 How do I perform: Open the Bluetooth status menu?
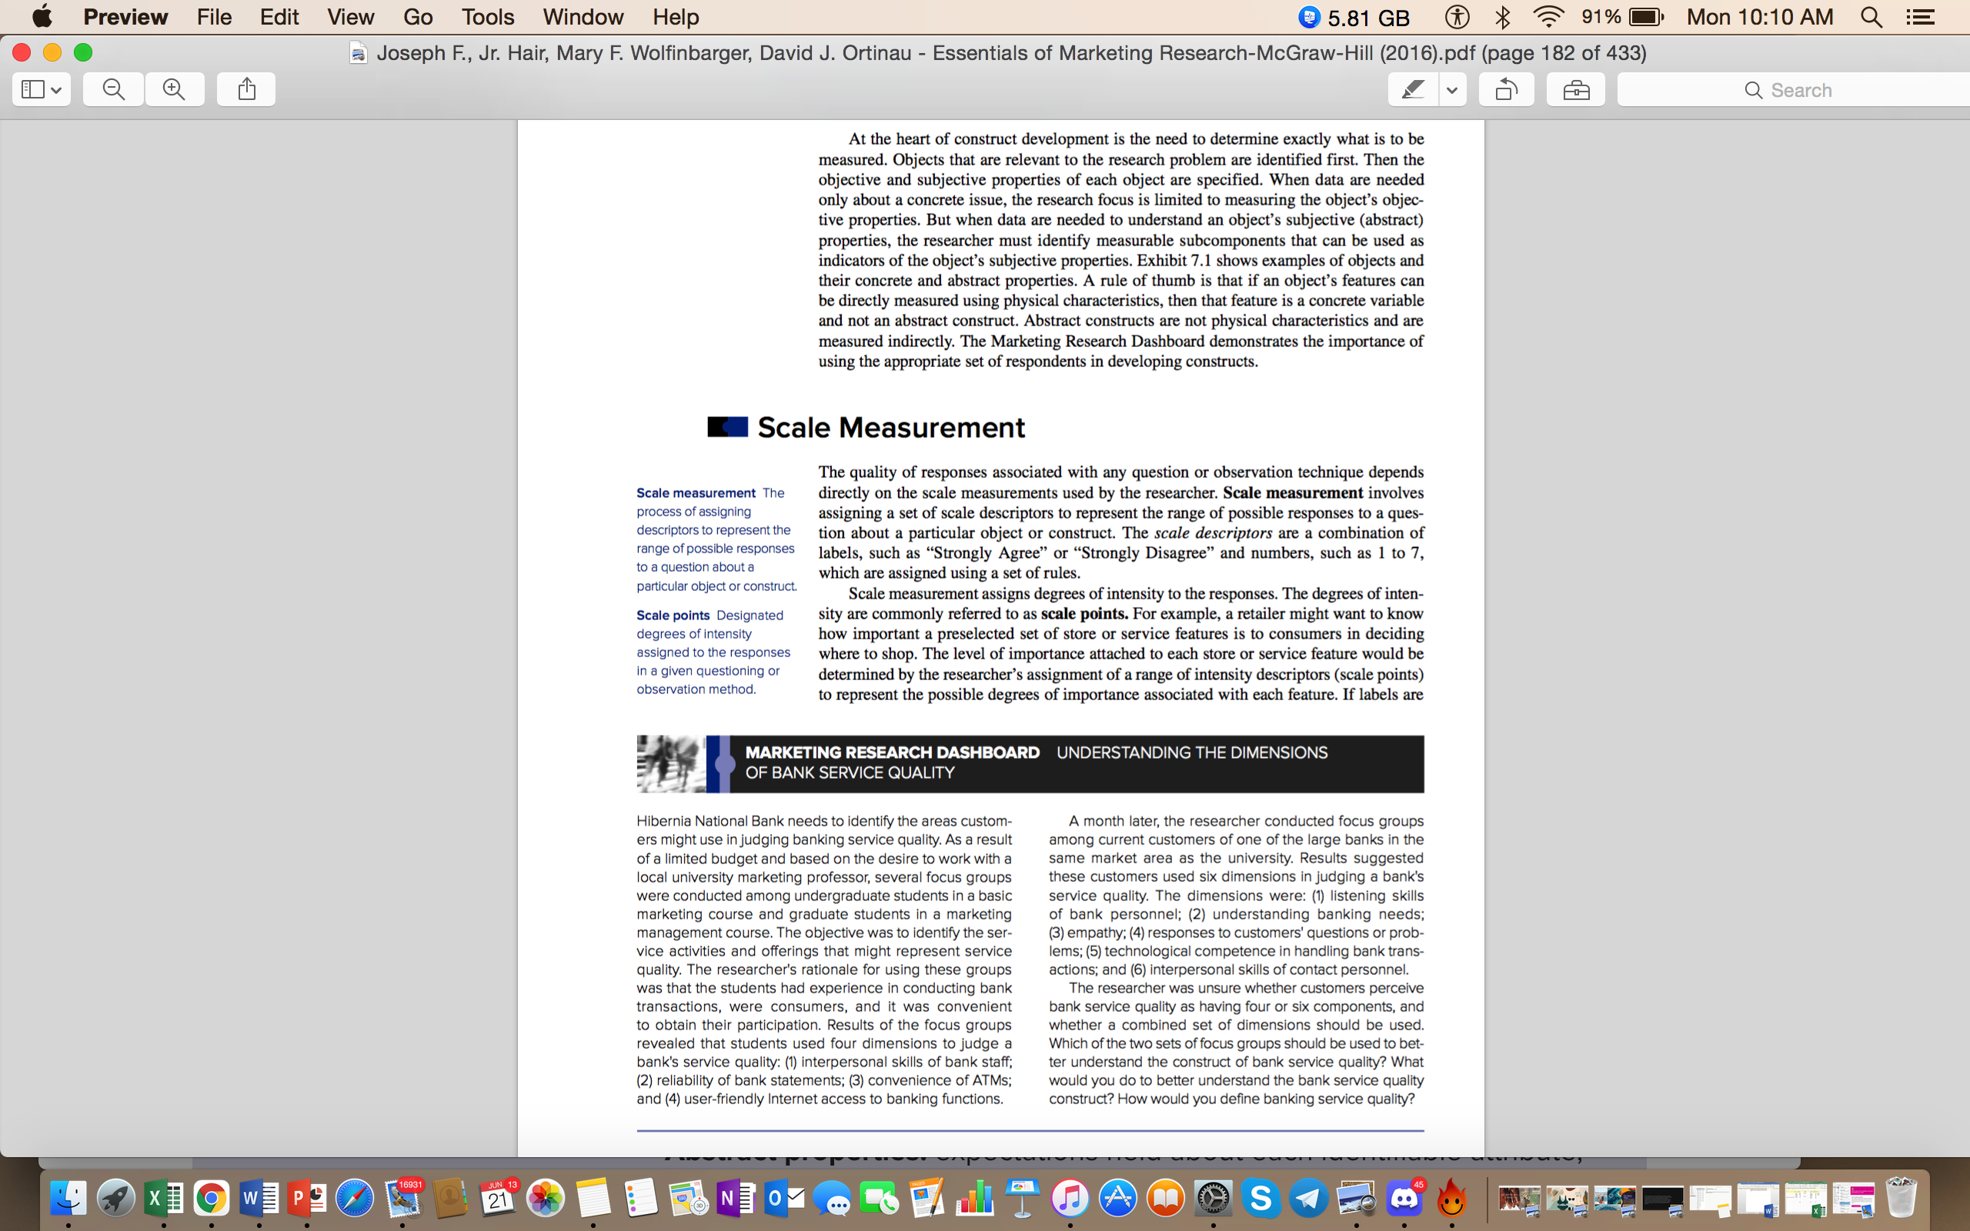click(x=1503, y=17)
